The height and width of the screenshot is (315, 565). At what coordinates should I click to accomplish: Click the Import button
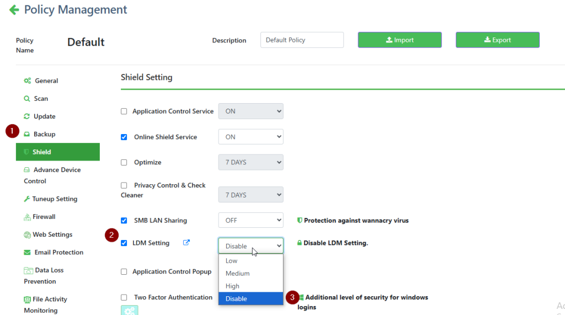399,40
